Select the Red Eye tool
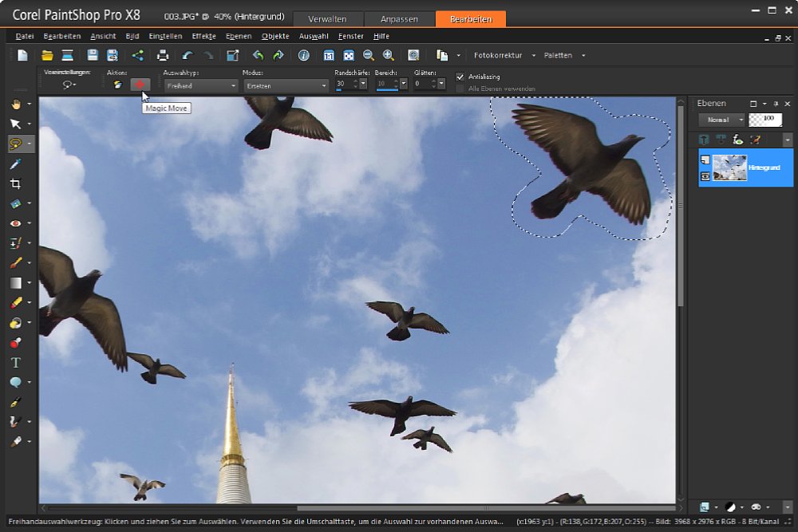 click(15, 223)
